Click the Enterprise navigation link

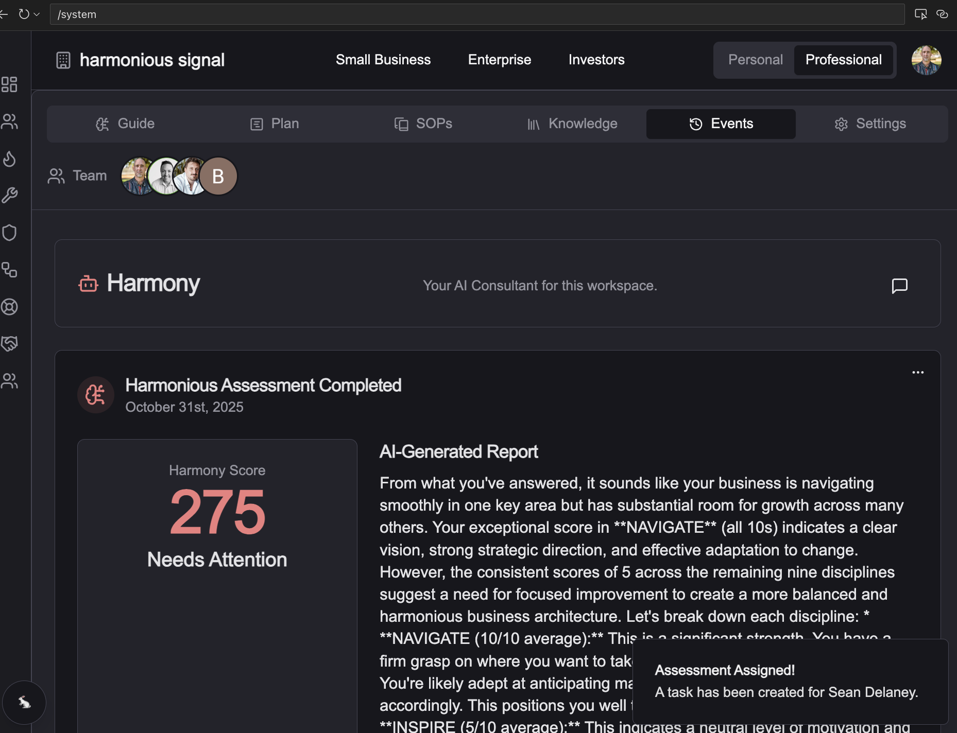(x=499, y=60)
